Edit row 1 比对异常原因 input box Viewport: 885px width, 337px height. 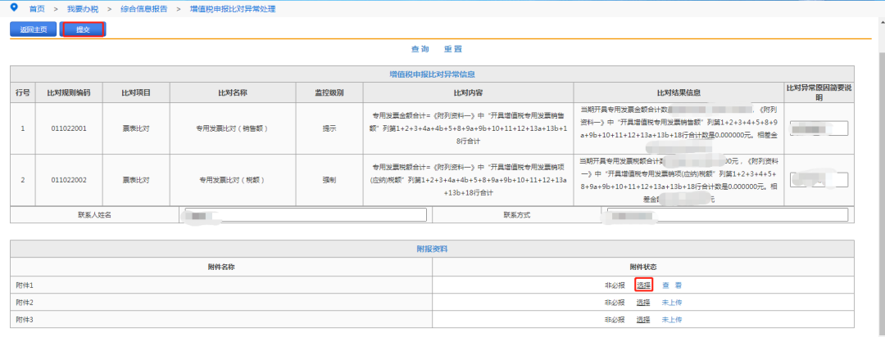point(819,128)
